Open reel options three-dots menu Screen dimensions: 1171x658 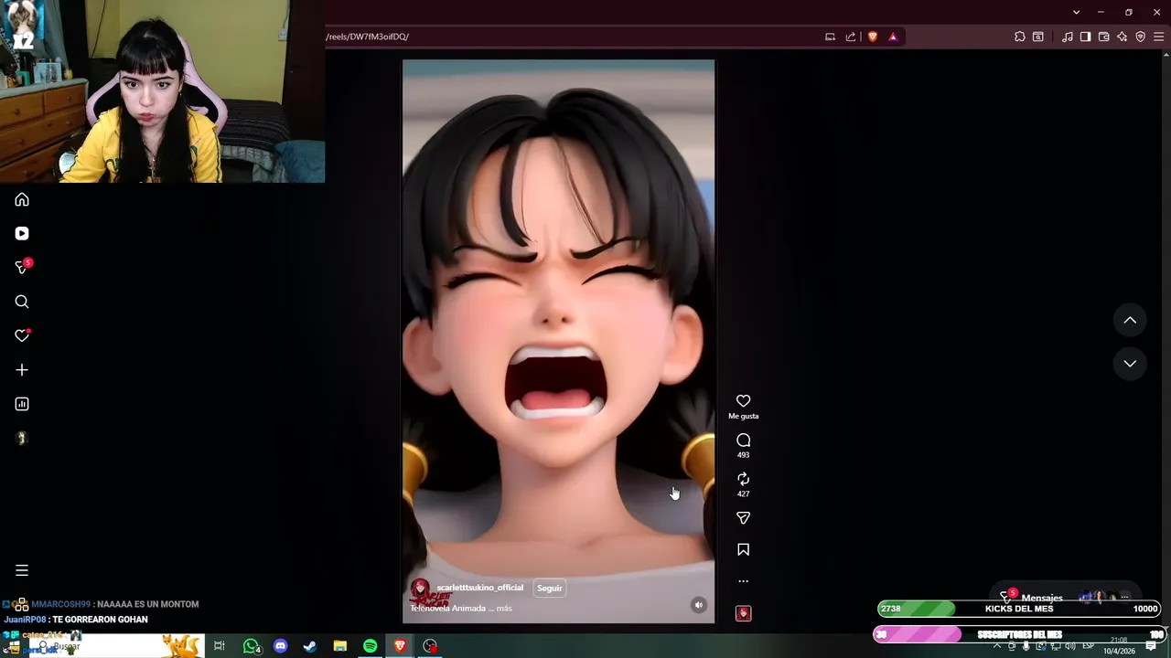[x=743, y=581]
